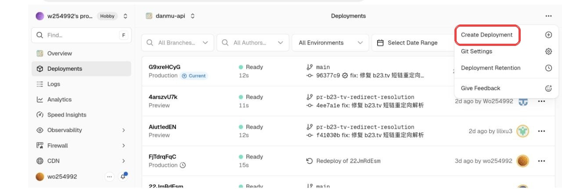Expand the Firewall section chevron
The width and height of the screenshot is (562, 191).
124,146
